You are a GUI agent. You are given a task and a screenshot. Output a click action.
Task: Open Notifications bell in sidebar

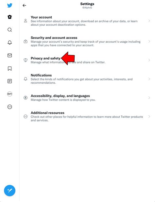pyautogui.click(x=10, y=42)
